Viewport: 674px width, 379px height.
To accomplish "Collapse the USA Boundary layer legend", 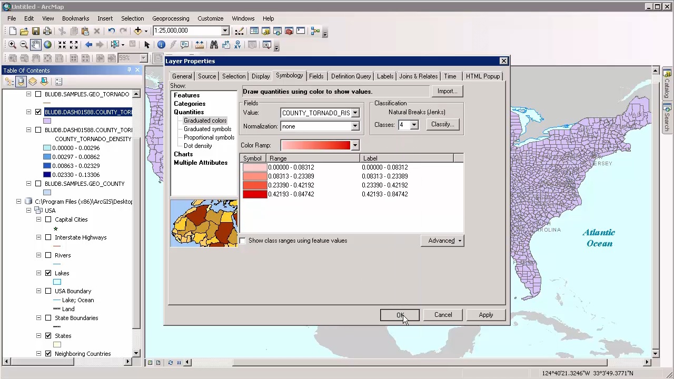I will click(38, 291).
